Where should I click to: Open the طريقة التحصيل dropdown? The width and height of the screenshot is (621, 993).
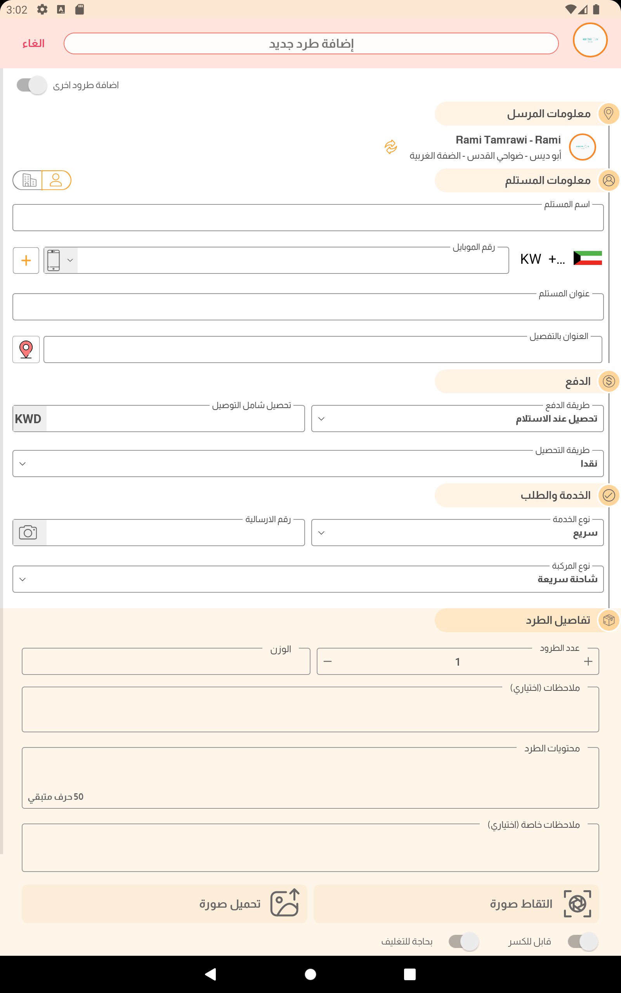[x=308, y=463]
